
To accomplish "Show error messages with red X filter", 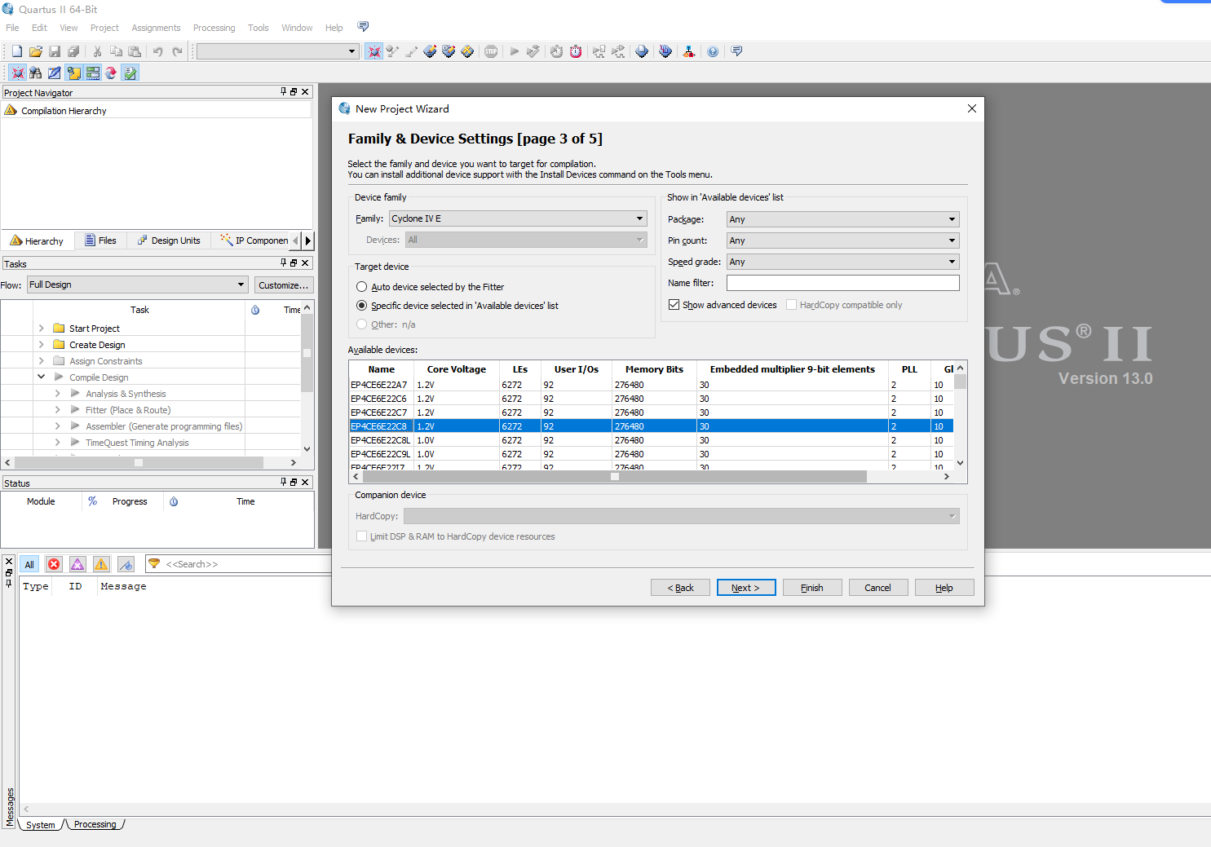I will tap(54, 564).
